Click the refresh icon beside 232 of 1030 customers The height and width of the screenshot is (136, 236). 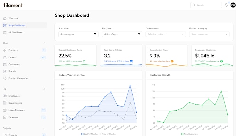(x=84, y=61)
